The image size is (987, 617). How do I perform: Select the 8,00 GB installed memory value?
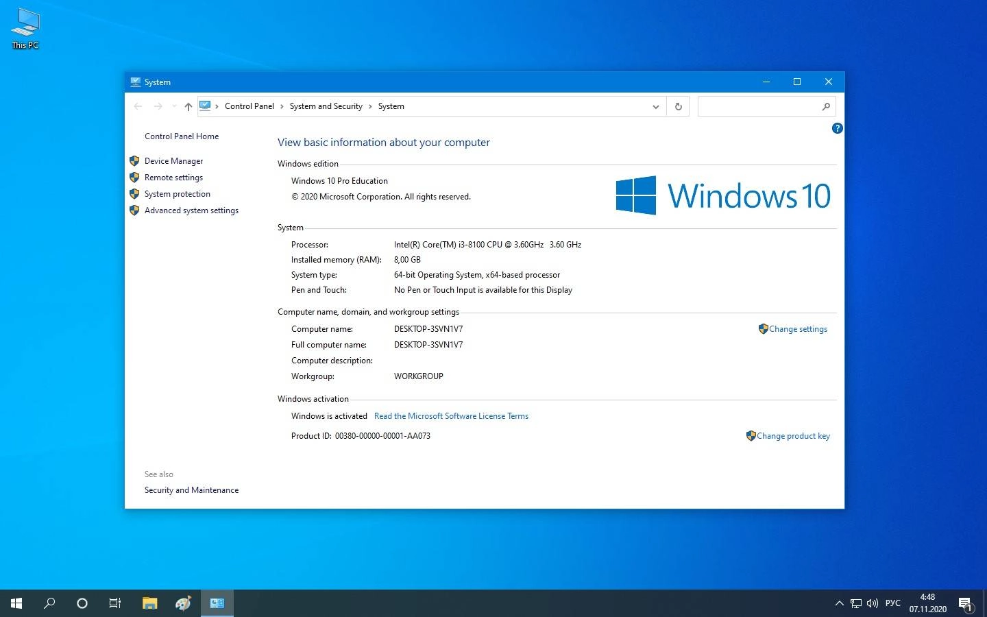(407, 260)
